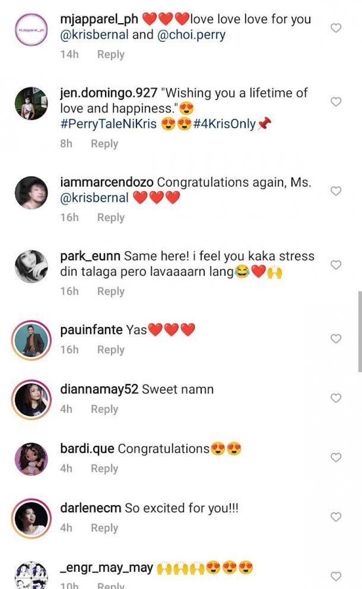Reply to jen.domingo.927's comment
Screen dimensions: 362x589
[104, 144]
